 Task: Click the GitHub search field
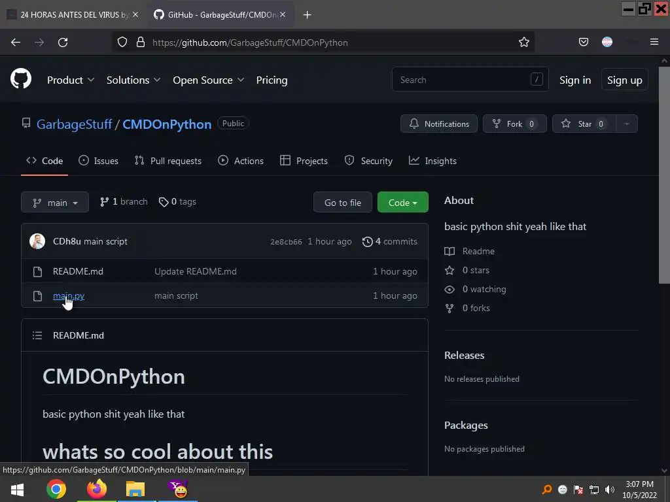tap(470, 79)
